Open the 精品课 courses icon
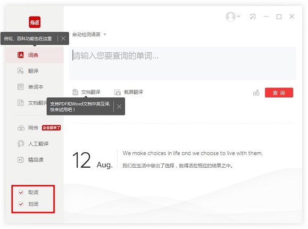Viewport: 308px width, 229px height. (20, 160)
